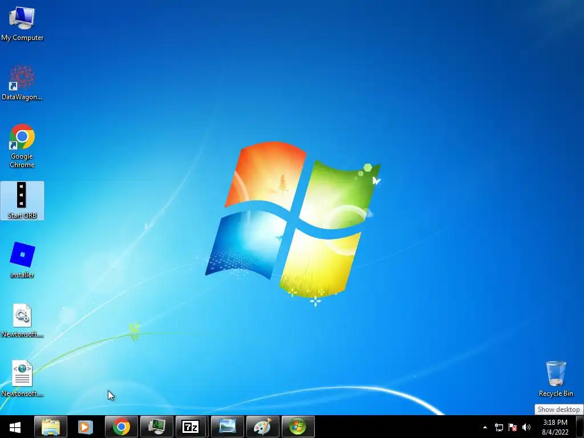Show hidden tray icons arrow
Viewport: 584px width, 438px height.
485,427
